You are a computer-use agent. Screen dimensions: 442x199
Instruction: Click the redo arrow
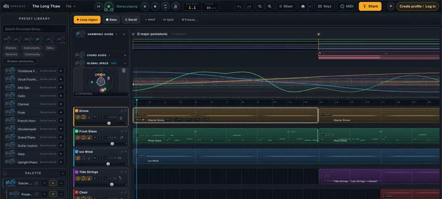tap(249, 6)
